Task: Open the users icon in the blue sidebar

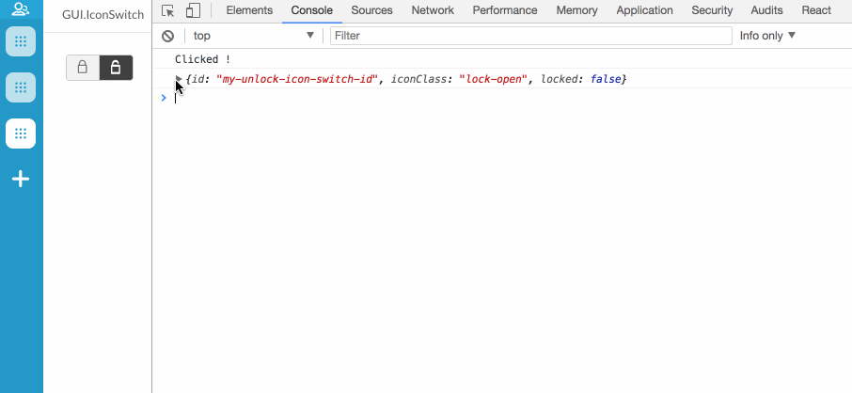Action: (x=21, y=8)
